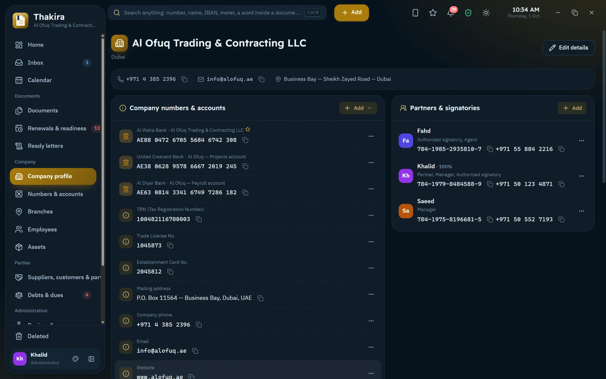This screenshot has height=379, width=606.
Task: Open the theme palette icon near Khalid
Action: (x=75, y=359)
